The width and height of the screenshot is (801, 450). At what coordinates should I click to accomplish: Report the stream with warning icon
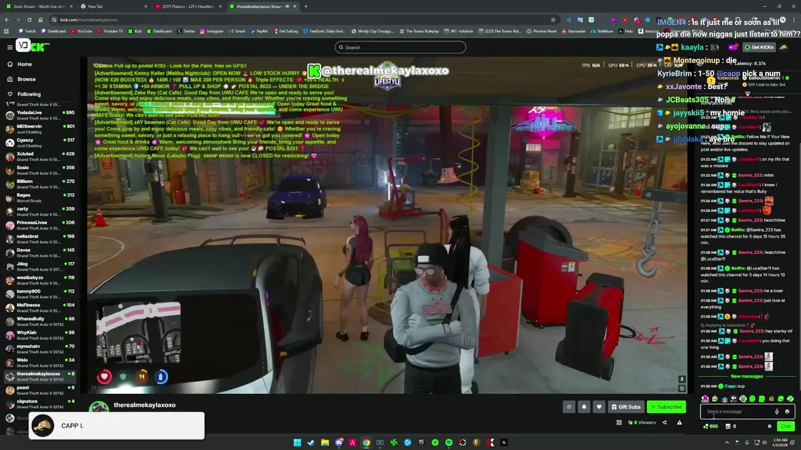[x=679, y=422]
